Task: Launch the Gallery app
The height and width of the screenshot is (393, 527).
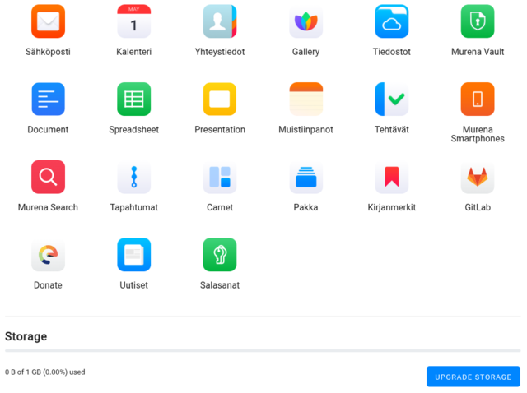Action: pos(305,21)
